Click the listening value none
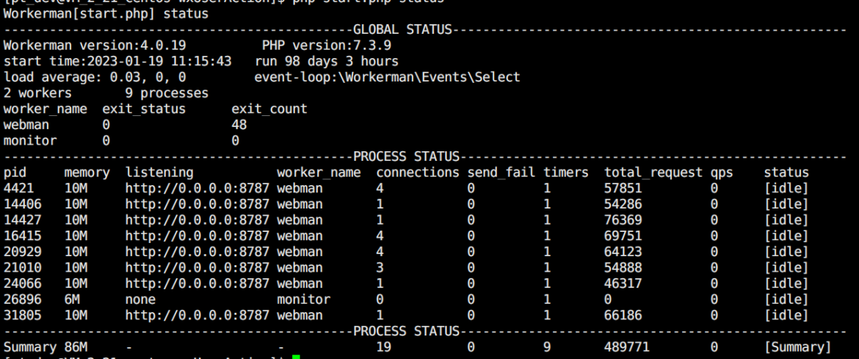 coord(140,300)
